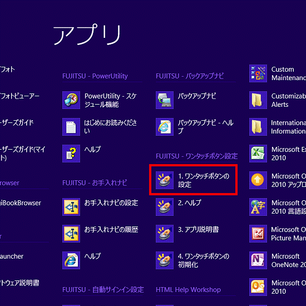306x306 pixels.
Task: Open Microsoft Office Picture Manager icon
Action: [x=258, y=234]
